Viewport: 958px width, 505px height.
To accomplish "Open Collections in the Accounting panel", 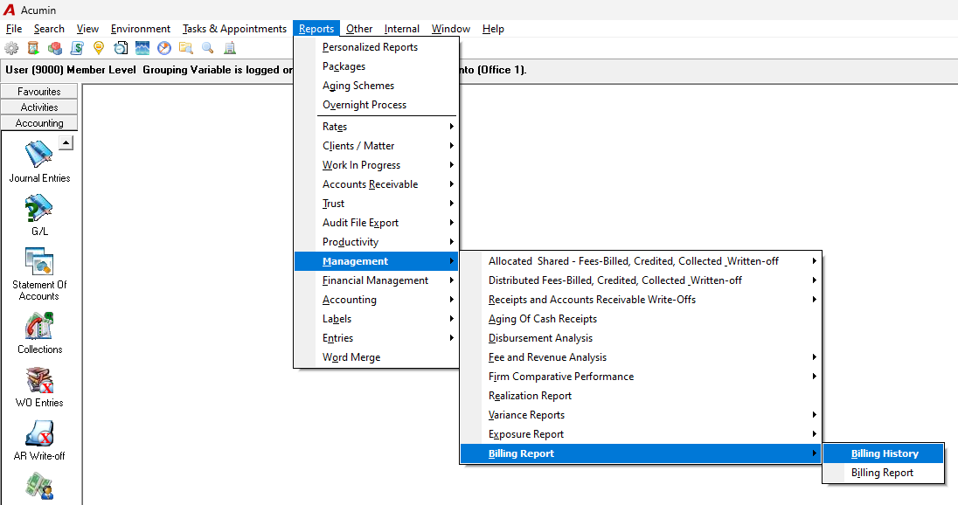I will (39, 333).
